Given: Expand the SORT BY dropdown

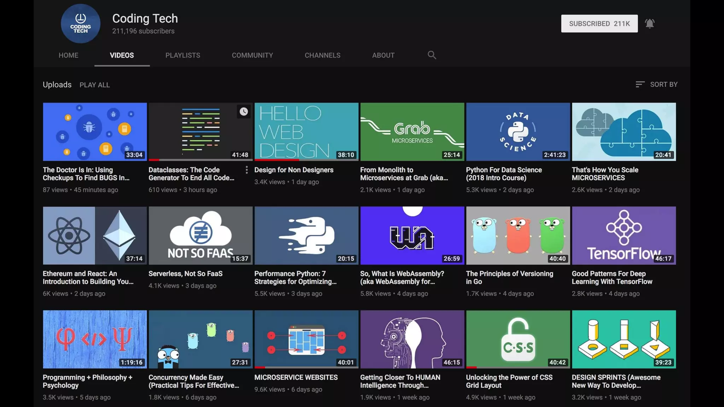Looking at the screenshot, I should pyautogui.click(x=663, y=84).
